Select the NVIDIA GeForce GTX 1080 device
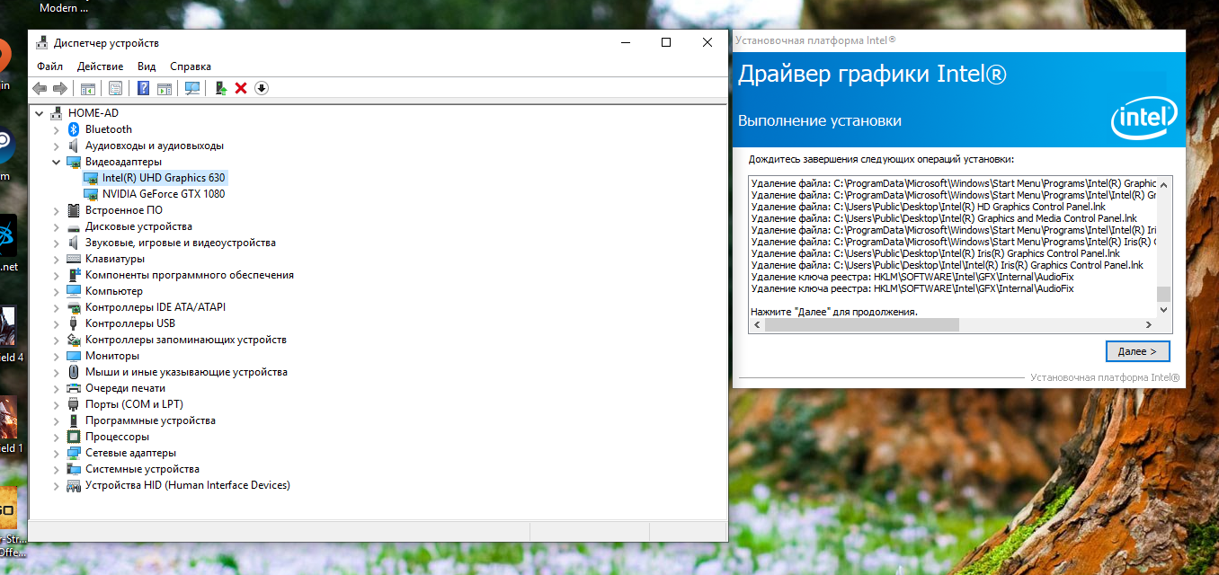Viewport: 1219px width, 575px height. 164,194
